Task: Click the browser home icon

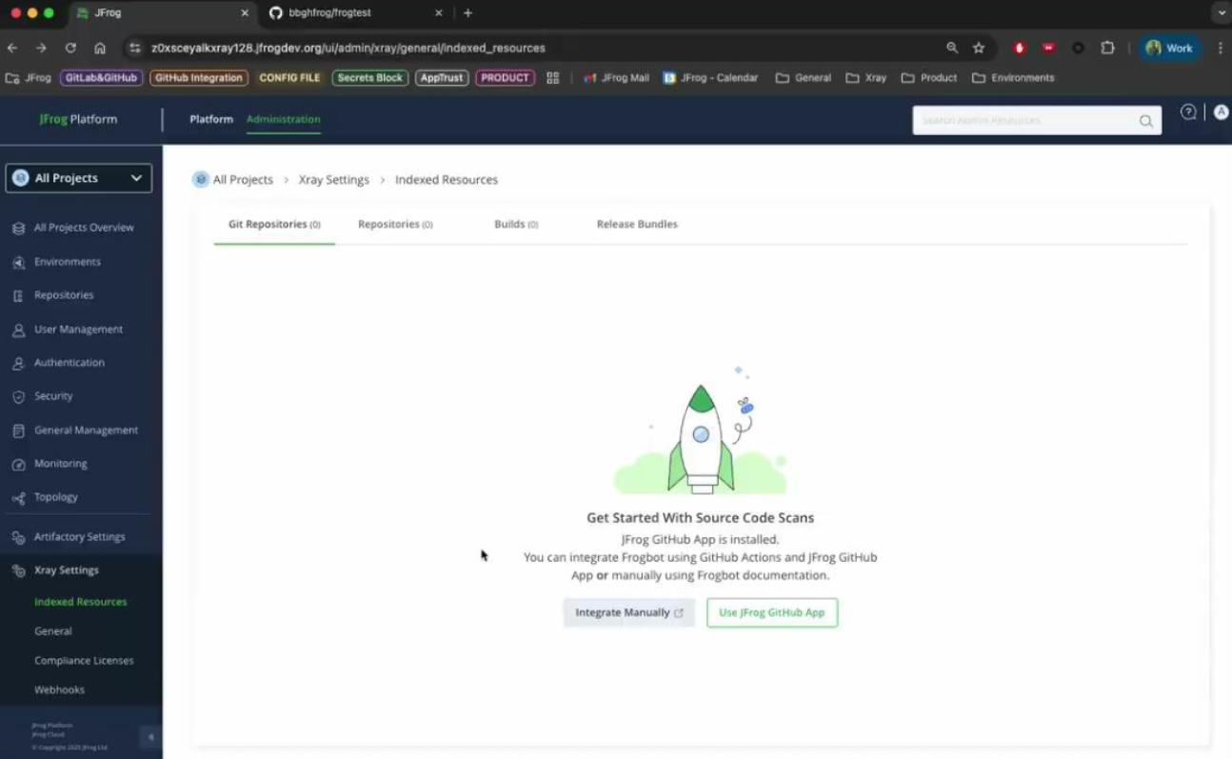Action: coord(100,48)
